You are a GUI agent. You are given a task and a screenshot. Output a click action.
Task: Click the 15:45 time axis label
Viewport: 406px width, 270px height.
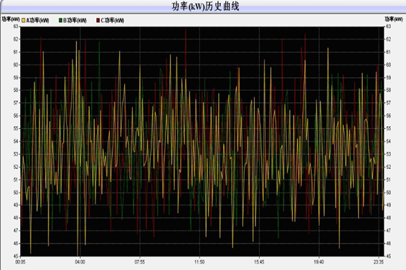259,262
